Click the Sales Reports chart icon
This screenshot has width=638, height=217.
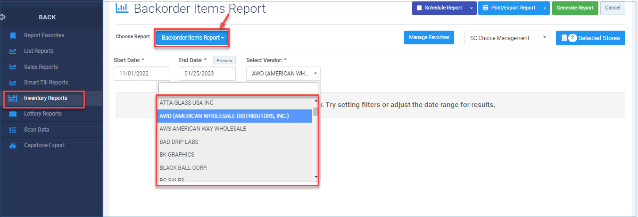click(13, 67)
